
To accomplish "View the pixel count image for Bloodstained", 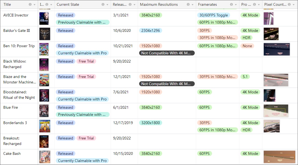I will [270, 96].
